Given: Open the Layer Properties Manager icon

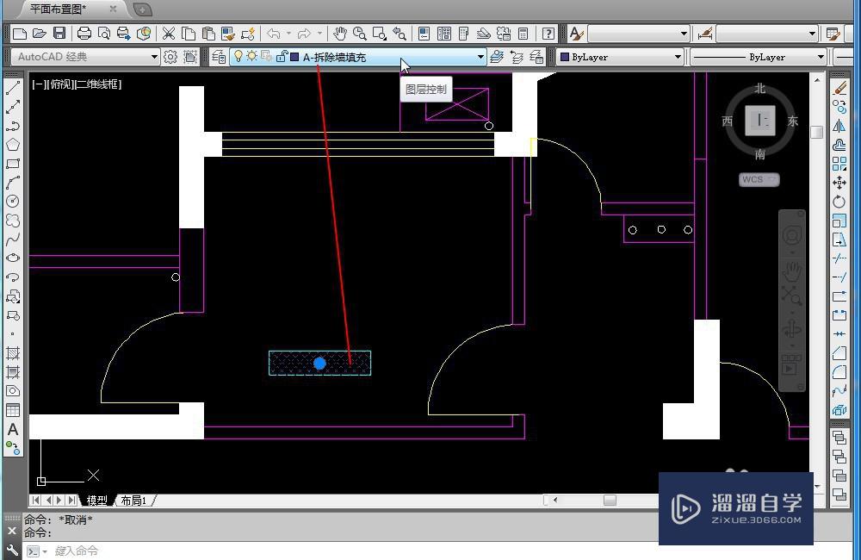Looking at the screenshot, I should [x=219, y=57].
